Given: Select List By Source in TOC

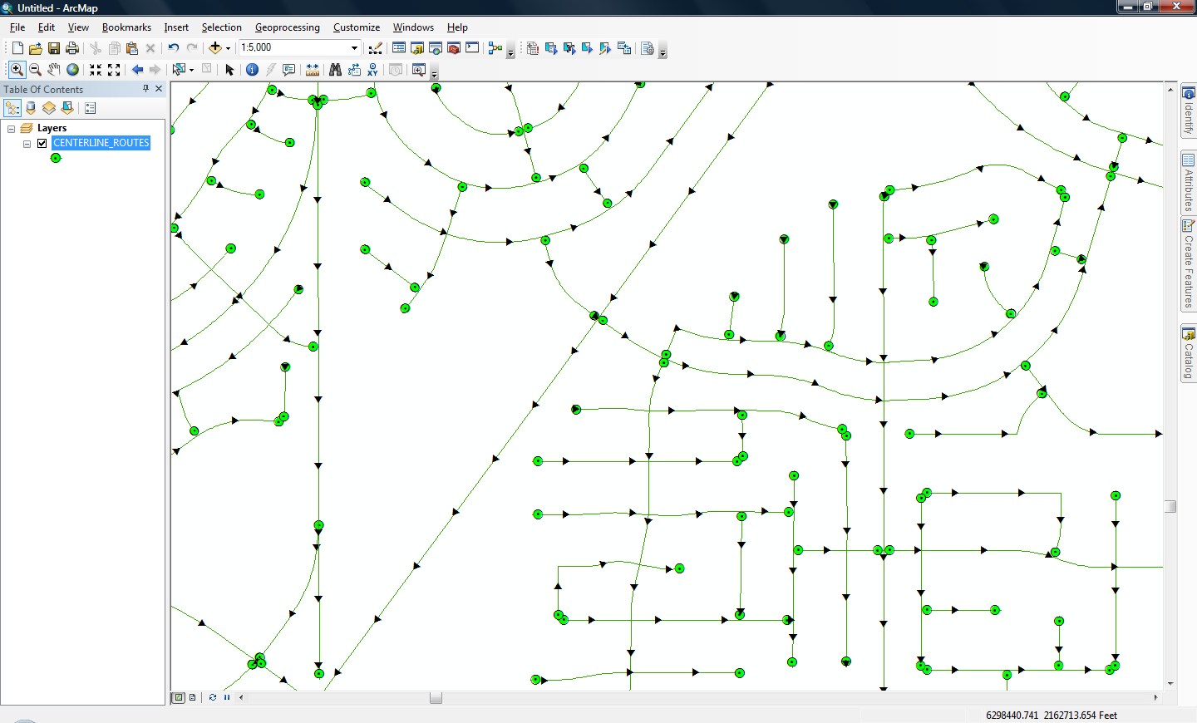Looking at the screenshot, I should [31, 108].
